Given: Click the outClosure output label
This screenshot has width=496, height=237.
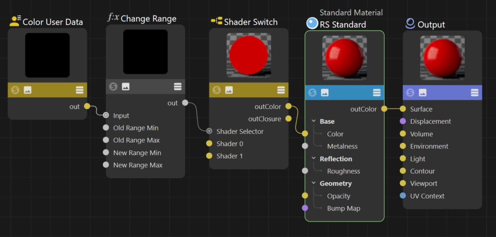Looking at the screenshot, I should click(264, 118).
